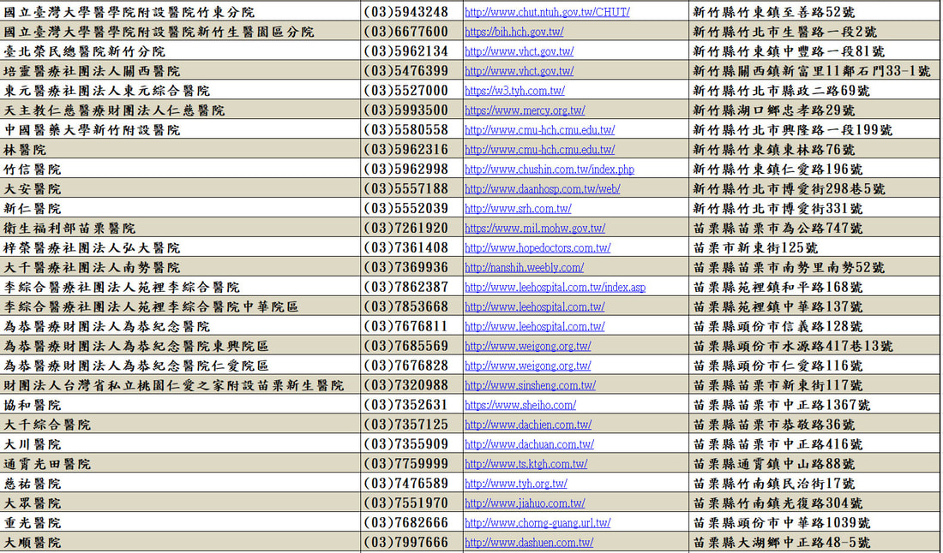943x553 pixels.
Task: Follow the www.mercy.org.tw hyperlink
Action: point(525,110)
